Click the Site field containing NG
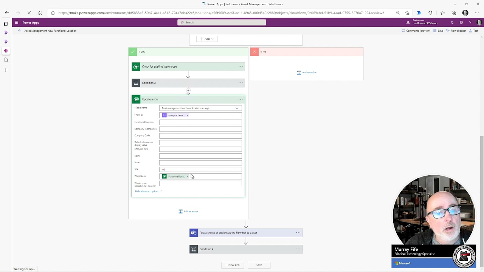The width and height of the screenshot is (484, 272). [200, 170]
